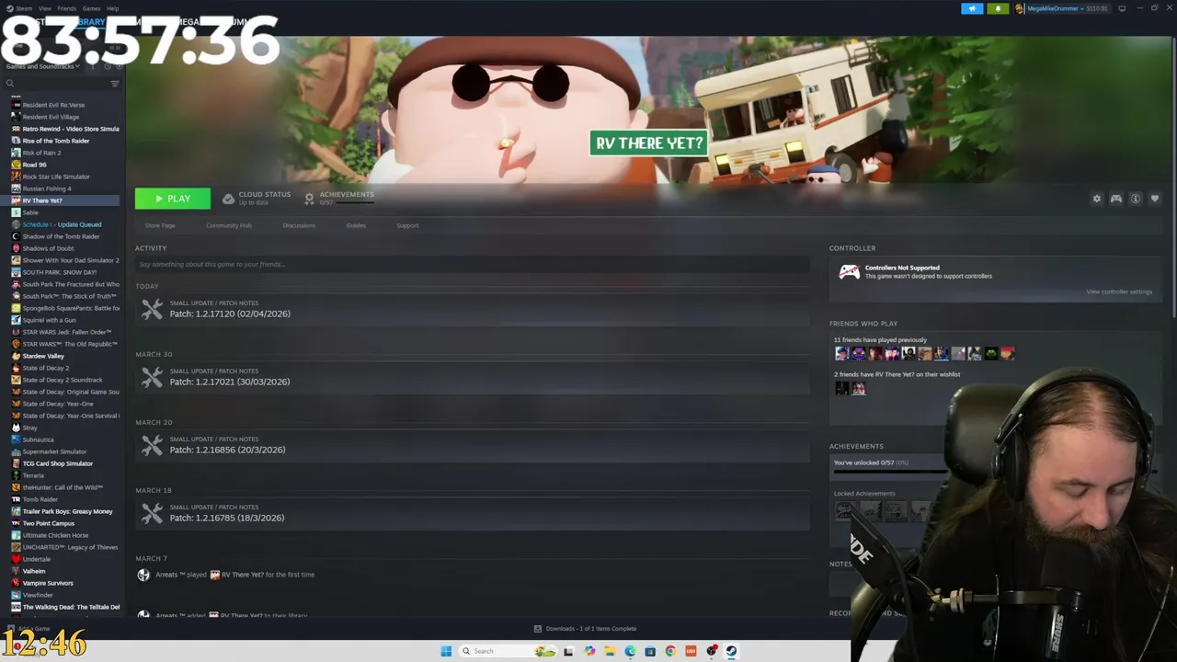Open library advanced filter icon
The image size is (1177, 662).
(115, 84)
